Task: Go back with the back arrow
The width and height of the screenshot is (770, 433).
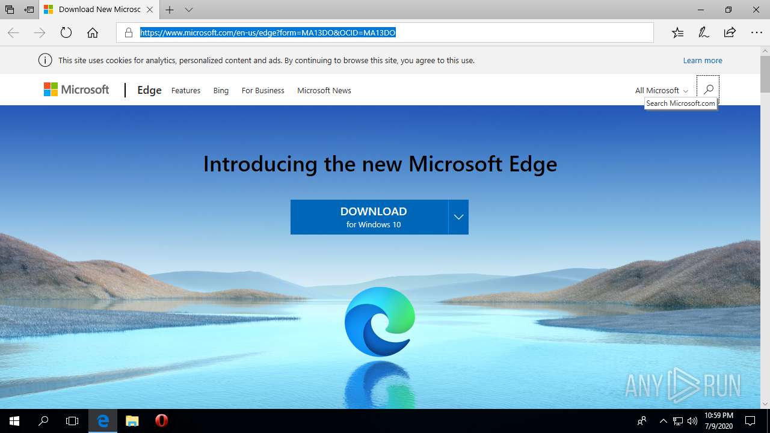Action: (x=13, y=32)
